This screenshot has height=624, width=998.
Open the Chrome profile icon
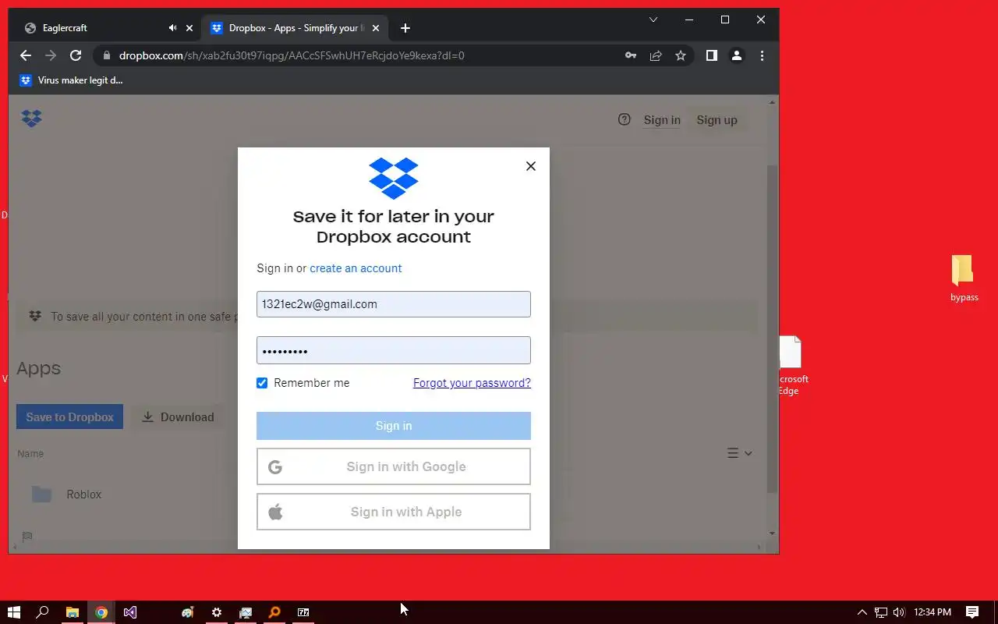pyautogui.click(x=736, y=55)
